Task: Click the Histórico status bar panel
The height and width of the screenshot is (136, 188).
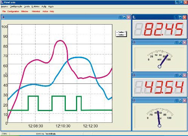Action: click(x=46, y=134)
